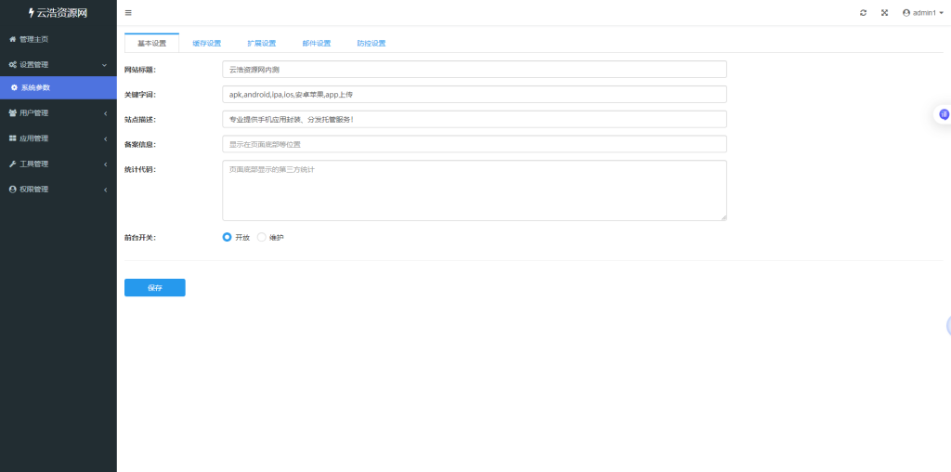This screenshot has width=951, height=472.
Task: Click the wrench icon beside 工具管理
Action: (x=12, y=164)
